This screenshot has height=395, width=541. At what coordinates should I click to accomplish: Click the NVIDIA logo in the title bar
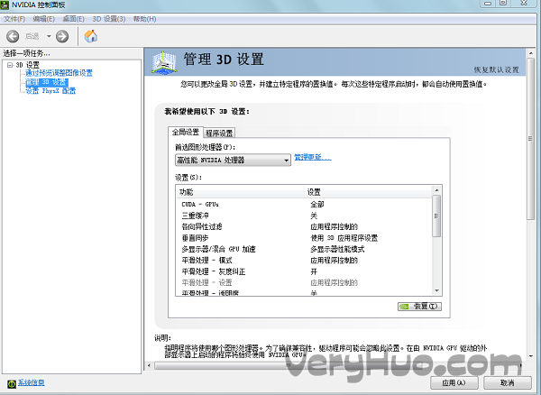pos(7,5)
